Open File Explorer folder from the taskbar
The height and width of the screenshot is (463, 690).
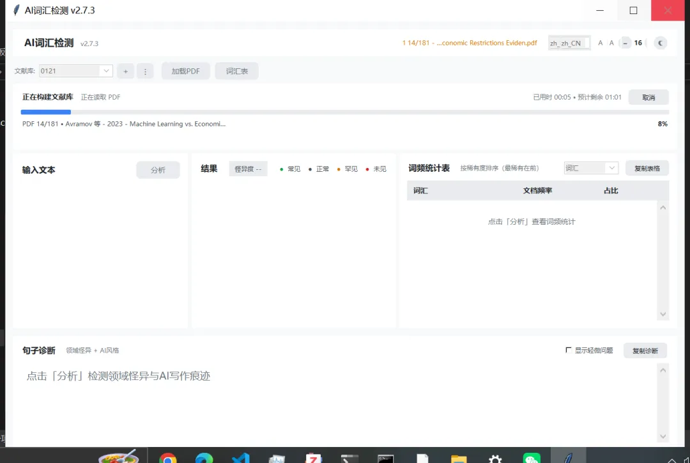459,459
